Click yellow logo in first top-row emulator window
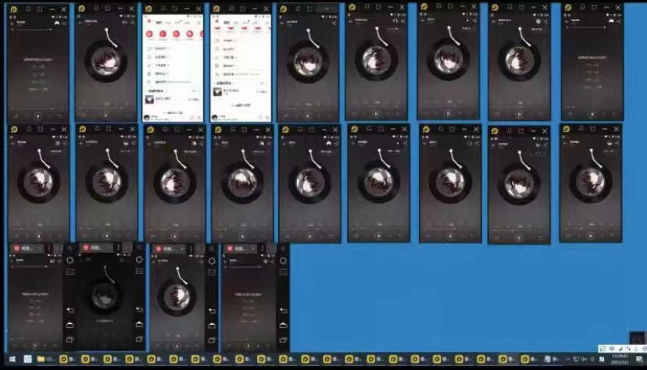This screenshot has height=370, width=647. tap(13, 9)
